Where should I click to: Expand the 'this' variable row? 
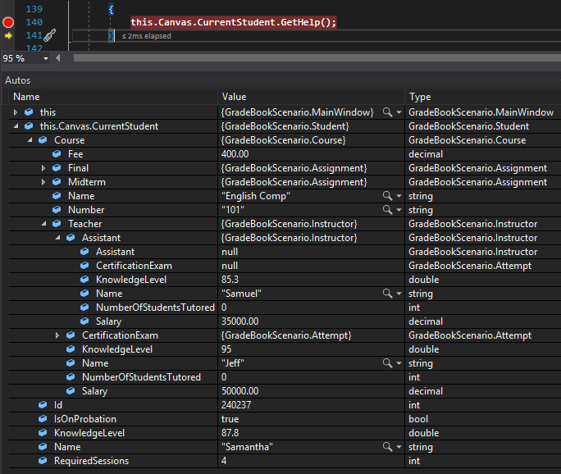point(16,112)
